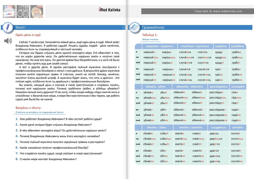Select question 4 about жаль этого молодого человека
This screenshot has height=179, width=254.
click(58, 136)
